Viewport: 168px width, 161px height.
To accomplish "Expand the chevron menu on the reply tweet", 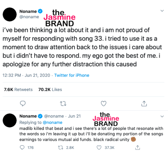I will coord(162,116).
